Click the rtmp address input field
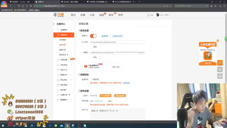The width and height of the screenshot is (227, 128). coord(117,42)
